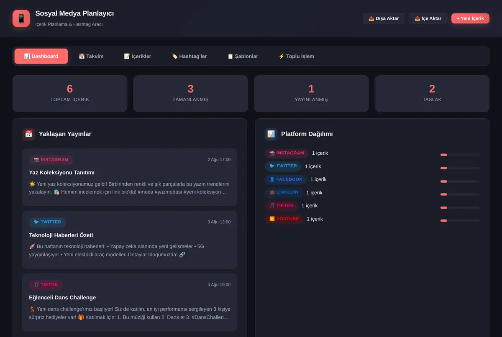Click the İçe Aktar button
This screenshot has width=502, height=337.
pyautogui.click(x=428, y=18)
